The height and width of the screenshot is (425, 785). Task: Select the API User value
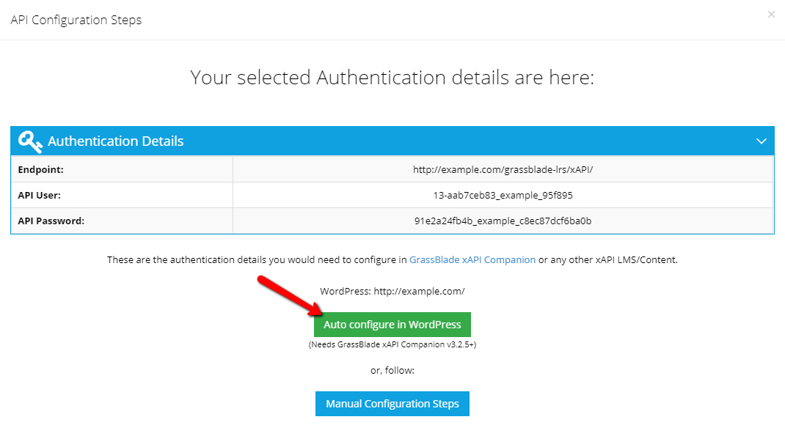click(x=503, y=195)
